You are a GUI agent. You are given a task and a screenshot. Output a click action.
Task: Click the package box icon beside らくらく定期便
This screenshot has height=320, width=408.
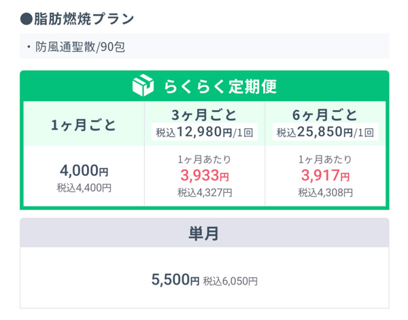click(143, 86)
